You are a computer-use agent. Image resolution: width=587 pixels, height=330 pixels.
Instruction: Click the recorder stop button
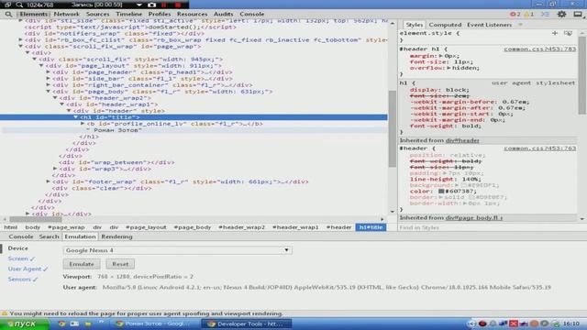178,5
